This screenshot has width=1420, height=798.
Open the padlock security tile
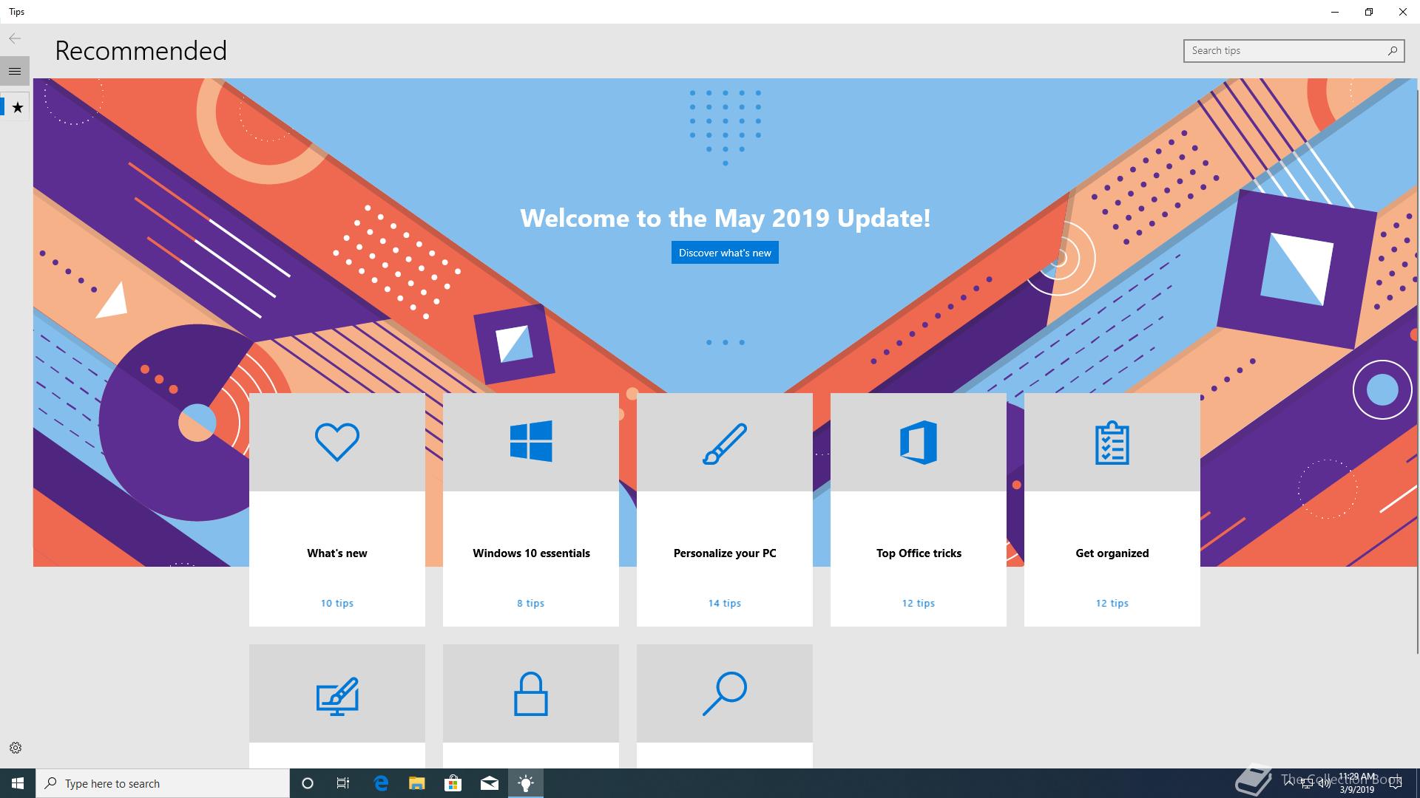(x=530, y=694)
